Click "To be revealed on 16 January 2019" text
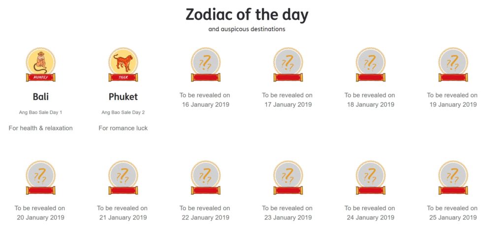Image resolution: width=504 pixels, height=243 pixels. pyautogui.click(x=205, y=100)
